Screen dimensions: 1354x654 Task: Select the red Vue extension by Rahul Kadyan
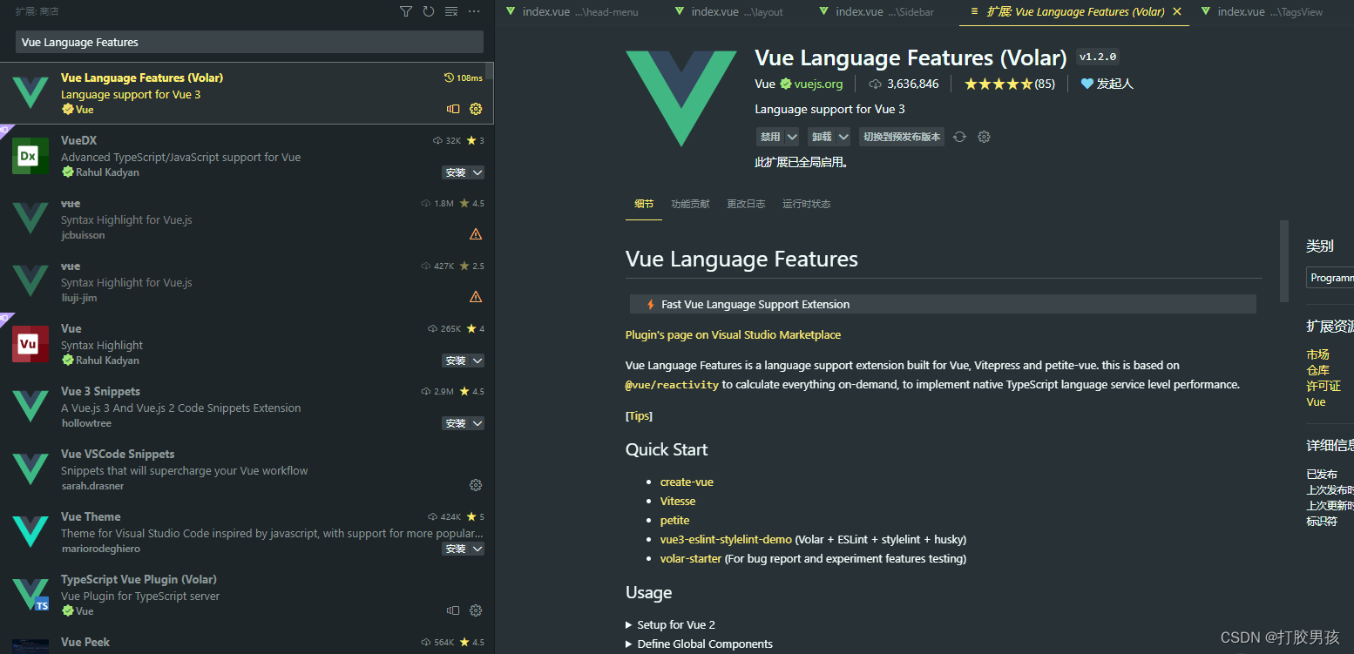(30, 344)
